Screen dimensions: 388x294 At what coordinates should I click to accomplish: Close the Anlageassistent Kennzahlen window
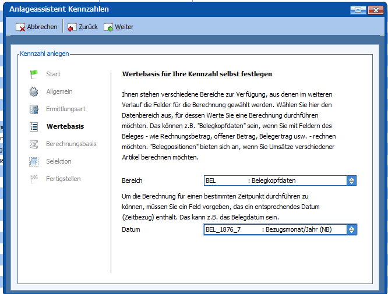tap(375, 9)
